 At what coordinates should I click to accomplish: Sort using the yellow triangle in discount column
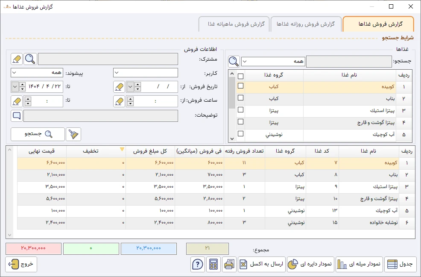point(122,149)
